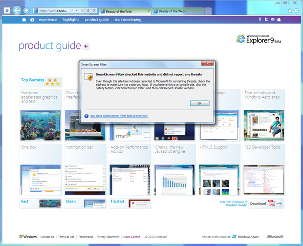
Task: Click the XPS document download icon
Action: pyautogui.click(x=279, y=204)
